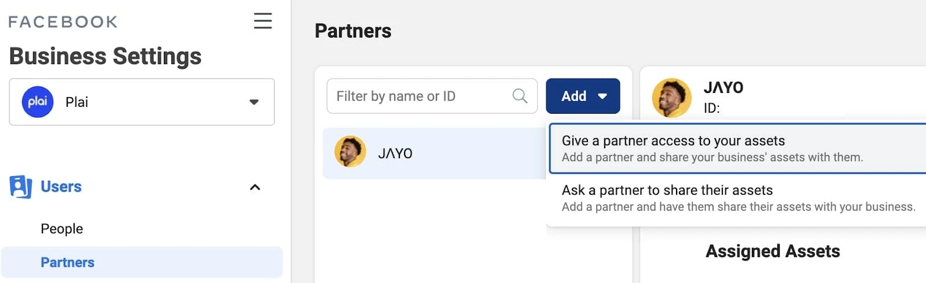Click the magnifying glass search icon

(x=520, y=96)
